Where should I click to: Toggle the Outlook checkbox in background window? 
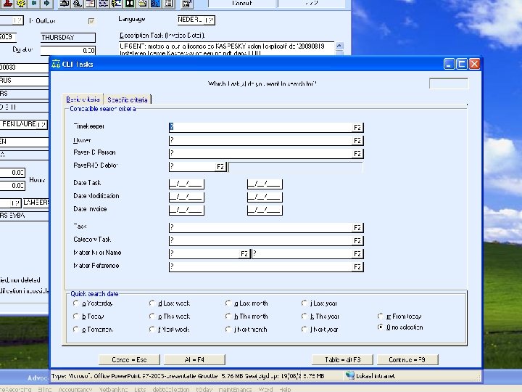pyautogui.click(x=91, y=21)
